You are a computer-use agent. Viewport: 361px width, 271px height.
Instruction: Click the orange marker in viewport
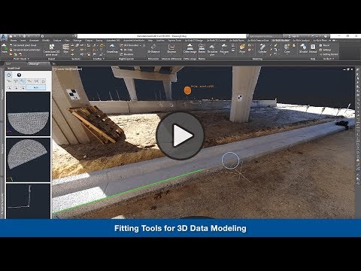tap(187, 90)
